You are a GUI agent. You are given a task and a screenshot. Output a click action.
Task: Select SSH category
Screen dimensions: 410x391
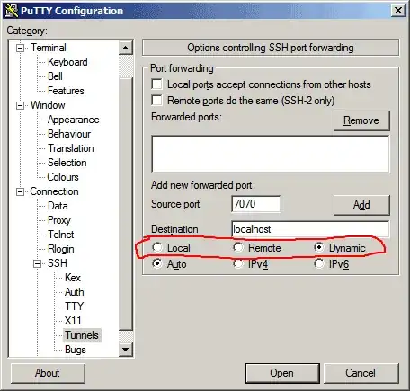pos(58,263)
